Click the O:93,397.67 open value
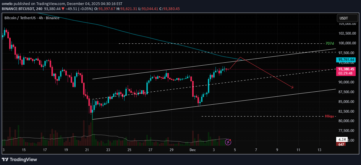 coord(105,9)
